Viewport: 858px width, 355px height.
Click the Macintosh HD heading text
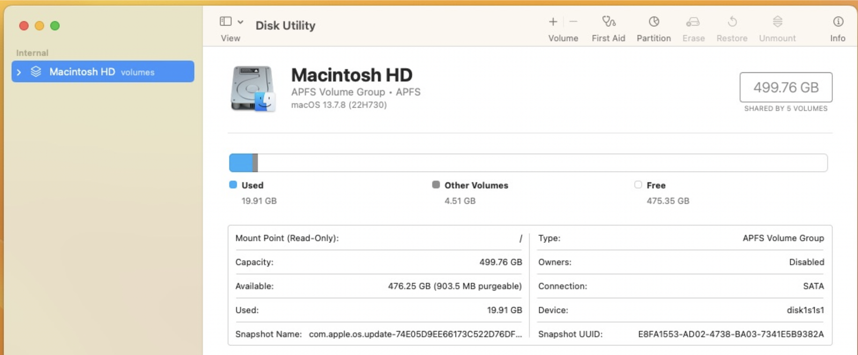point(352,75)
